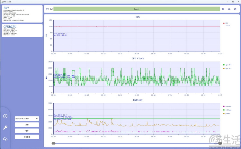Image resolution: width=241 pixels, height=149 pixels.
Task: Click the 暂停 pause button
Action: click(x=27, y=131)
